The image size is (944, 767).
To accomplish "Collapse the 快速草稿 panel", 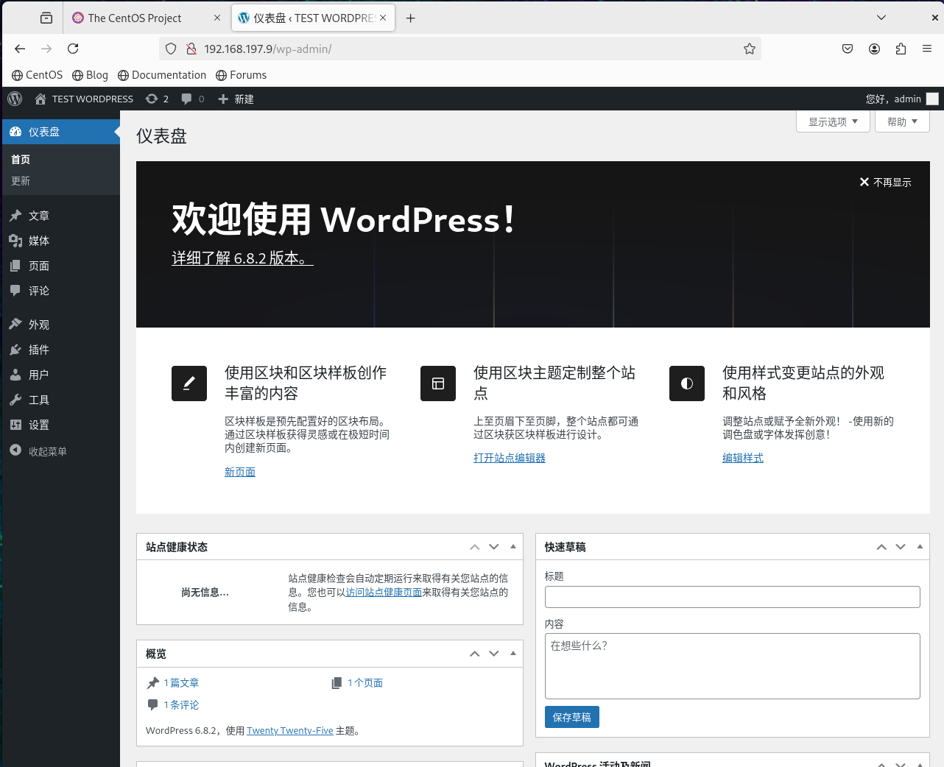I will (920, 547).
